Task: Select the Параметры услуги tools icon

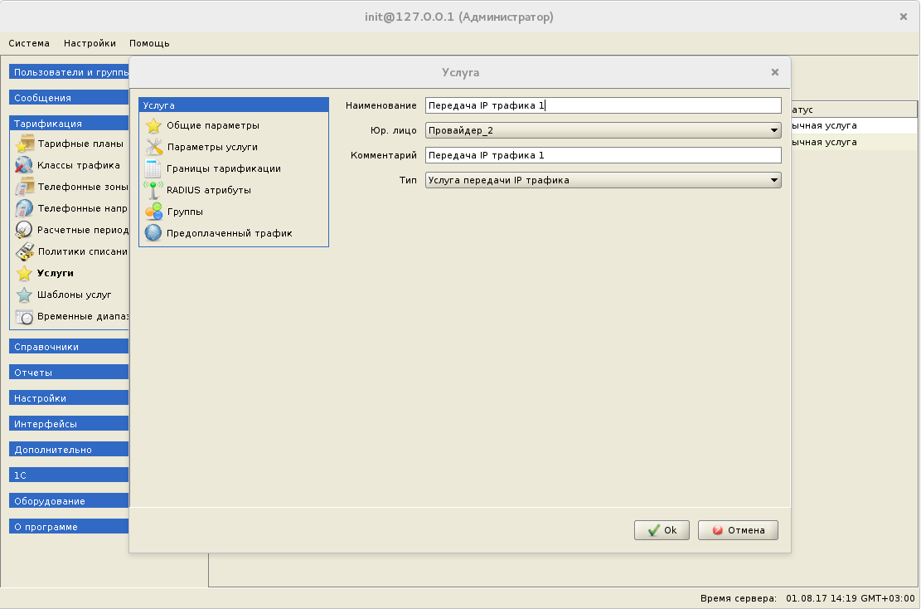Action: tap(153, 148)
